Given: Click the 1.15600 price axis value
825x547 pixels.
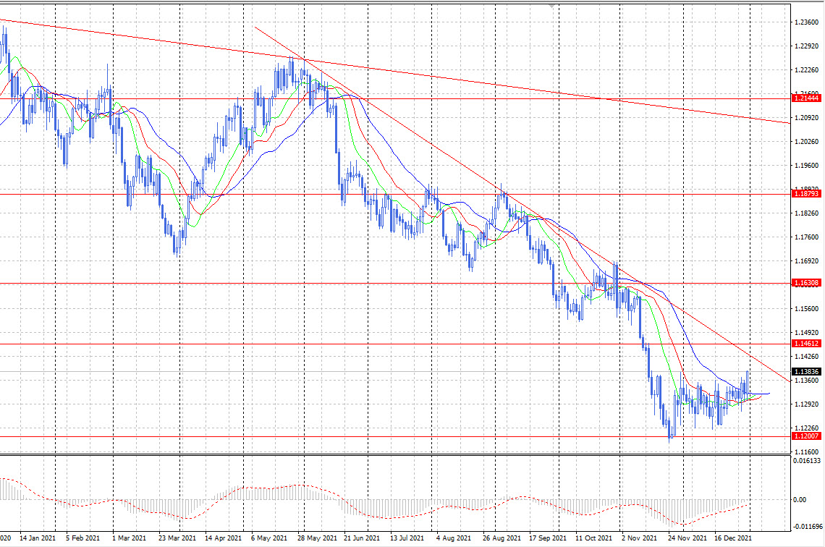Looking at the screenshot, I should [806, 309].
